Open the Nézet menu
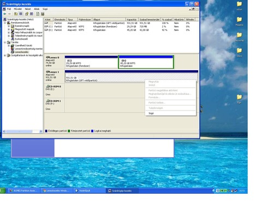Image resolution: width=262 pixels, height=209 pixels. pos(28,9)
